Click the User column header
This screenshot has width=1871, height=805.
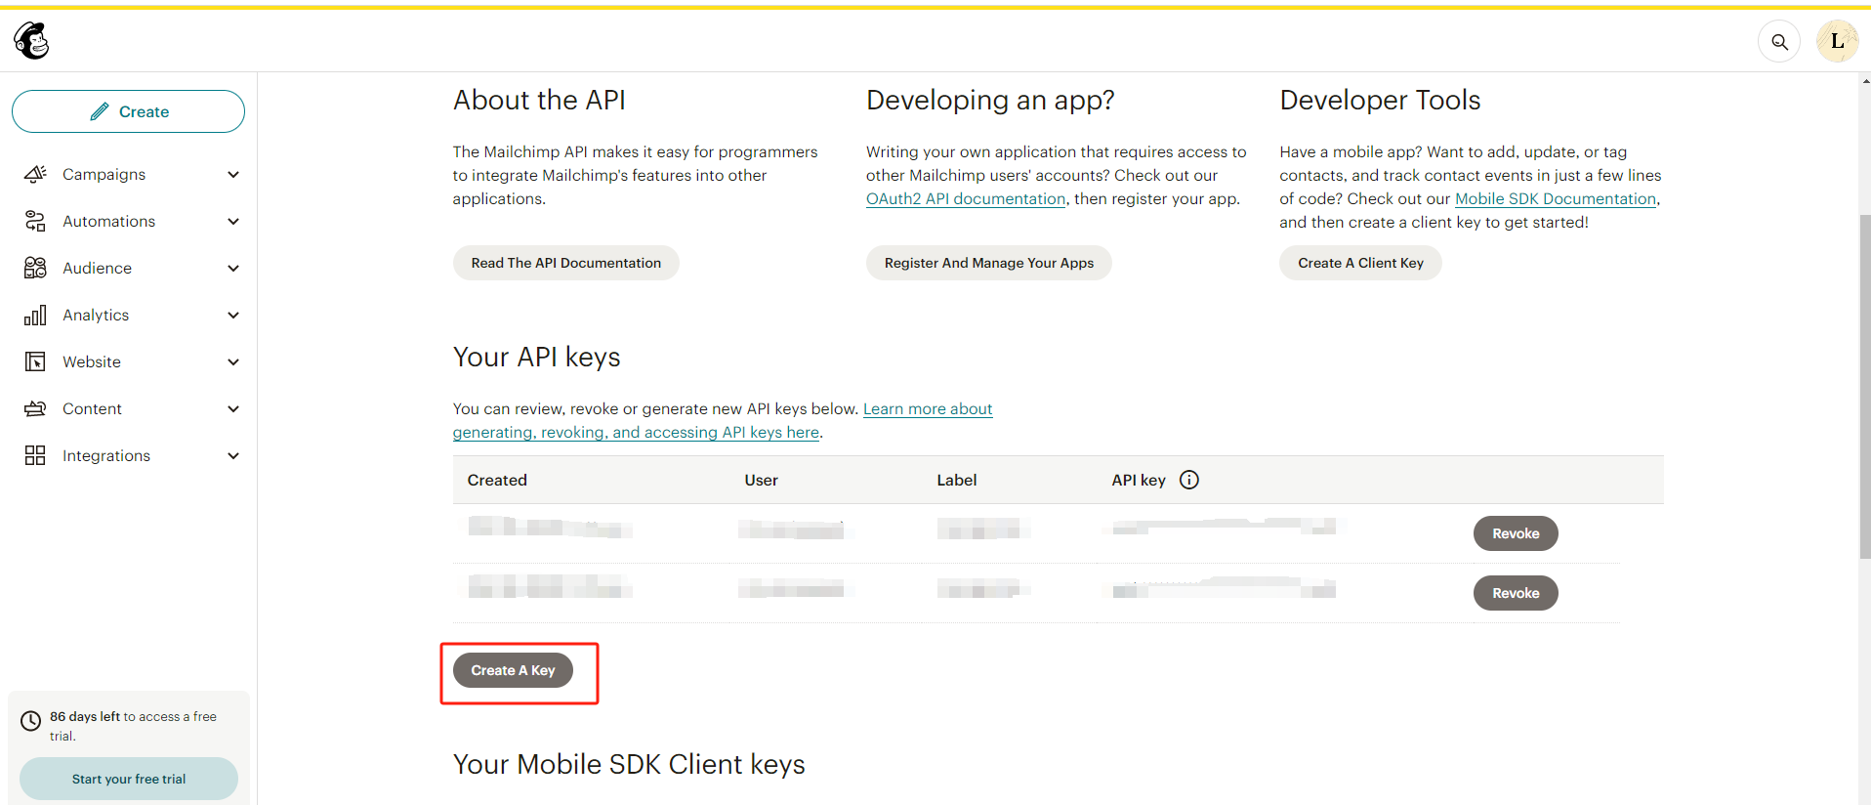(x=761, y=480)
